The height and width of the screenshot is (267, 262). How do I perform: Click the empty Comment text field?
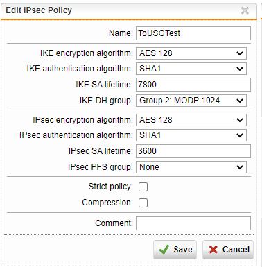click(x=193, y=223)
